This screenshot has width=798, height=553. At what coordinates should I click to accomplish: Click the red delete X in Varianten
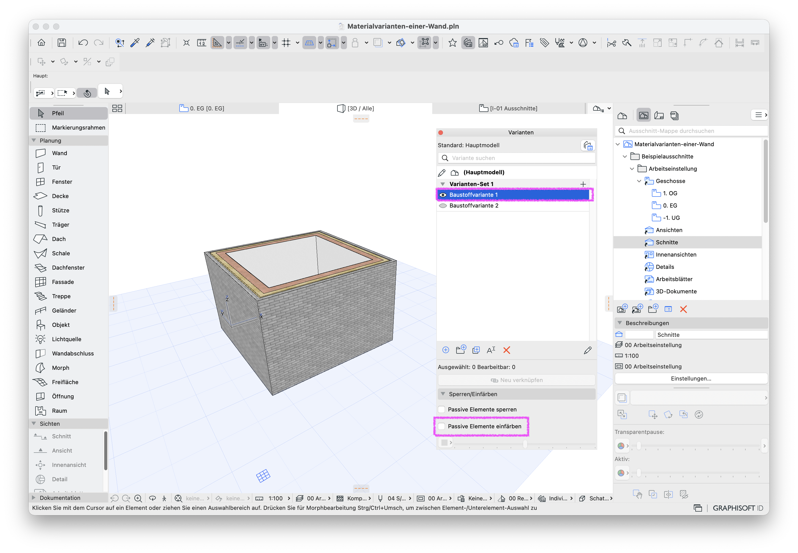tap(507, 350)
